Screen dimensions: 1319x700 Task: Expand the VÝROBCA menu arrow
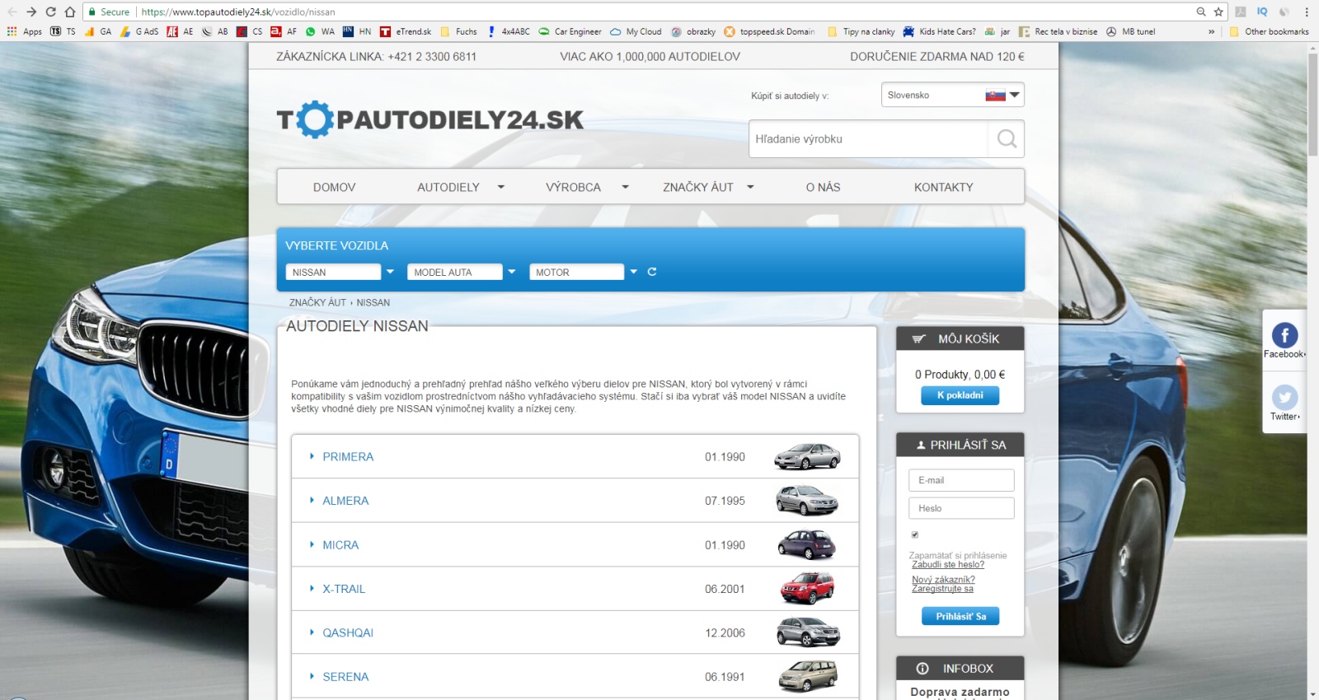[x=625, y=187]
